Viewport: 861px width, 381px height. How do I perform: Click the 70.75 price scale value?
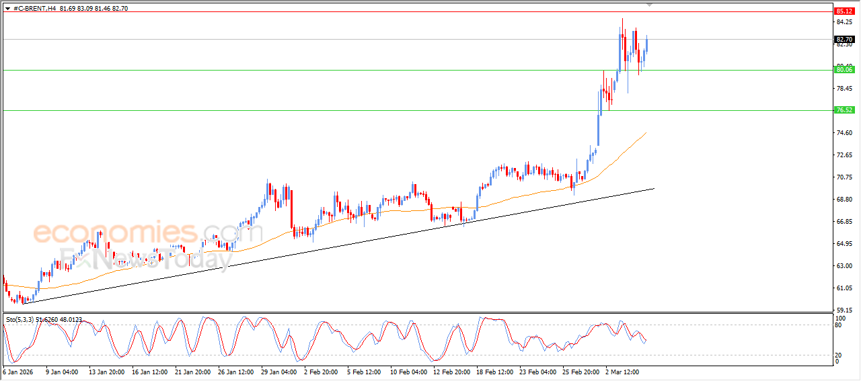pos(844,177)
